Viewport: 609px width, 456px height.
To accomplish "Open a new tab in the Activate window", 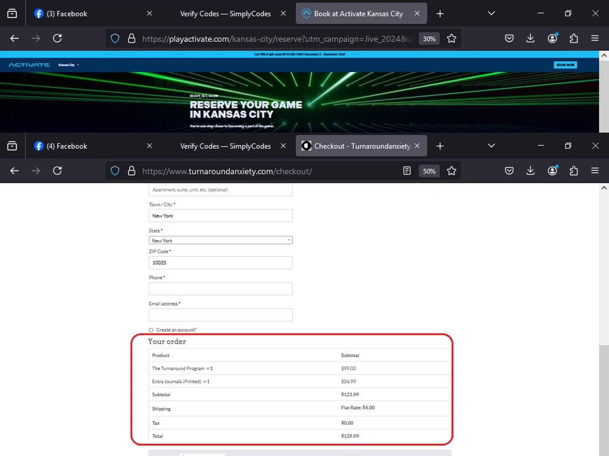I will tap(440, 14).
